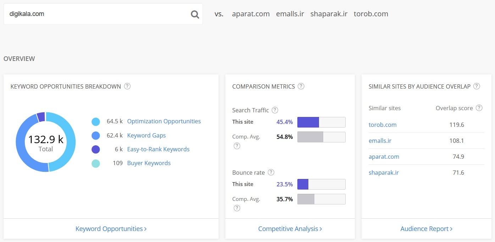The width and height of the screenshot is (495, 242).
Task: Click the help icon next to Overlap score
Action: [479, 108]
